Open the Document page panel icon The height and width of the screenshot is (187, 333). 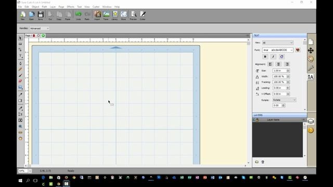coord(311,42)
